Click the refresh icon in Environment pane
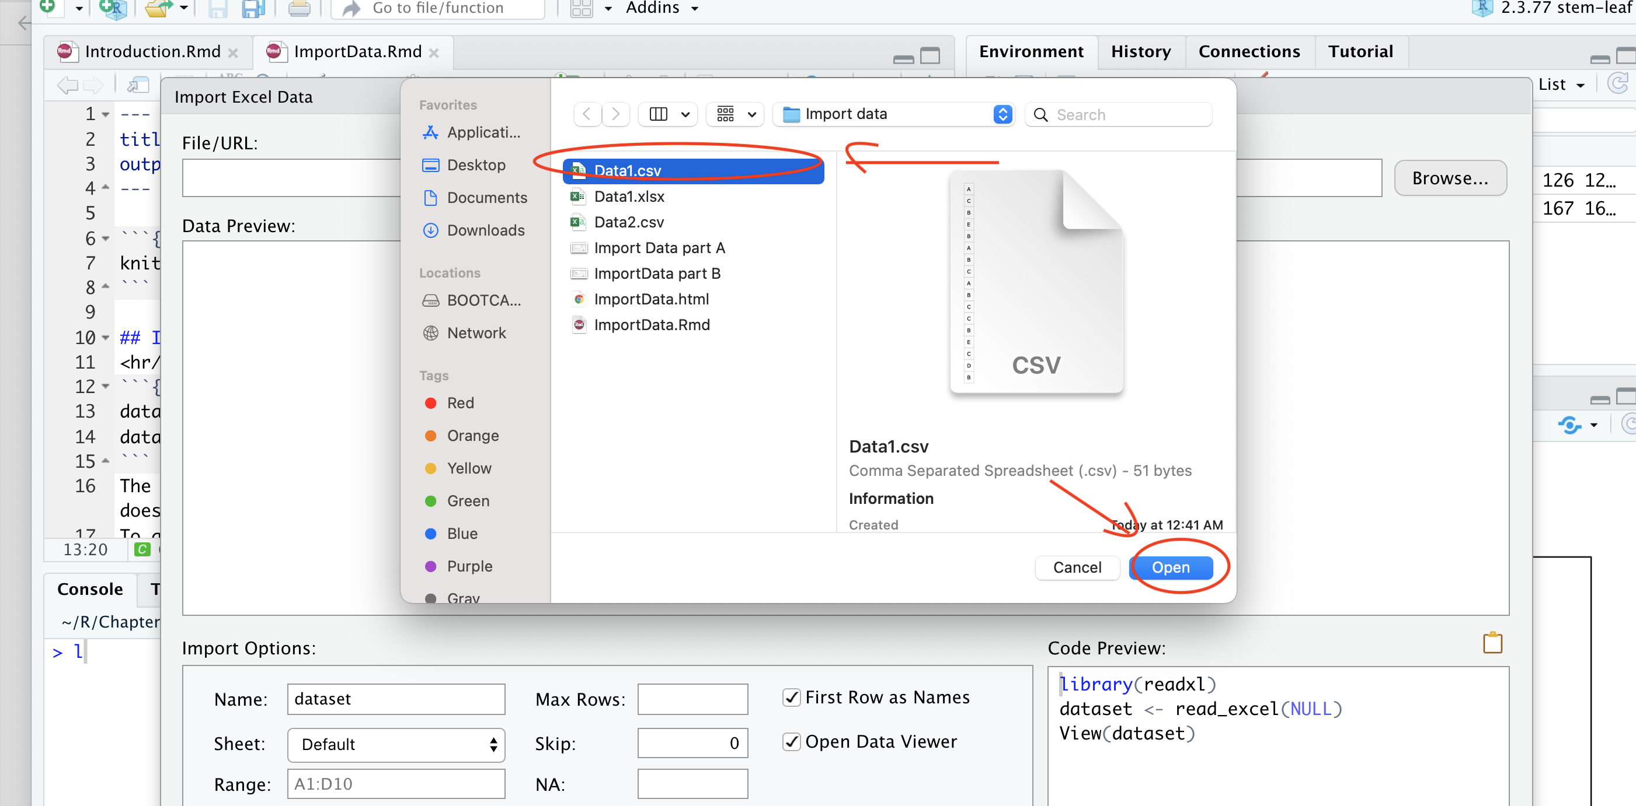Image resolution: width=1636 pixels, height=806 pixels. coord(1618,83)
